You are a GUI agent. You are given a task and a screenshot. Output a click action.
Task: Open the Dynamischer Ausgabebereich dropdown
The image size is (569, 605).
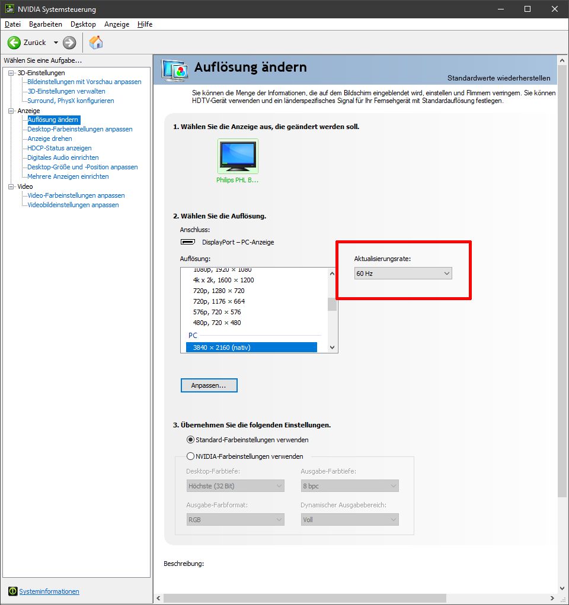(350, 520)
